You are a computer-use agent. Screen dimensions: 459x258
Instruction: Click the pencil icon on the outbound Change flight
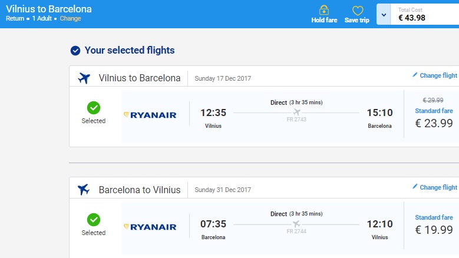[x=415, y=75]
